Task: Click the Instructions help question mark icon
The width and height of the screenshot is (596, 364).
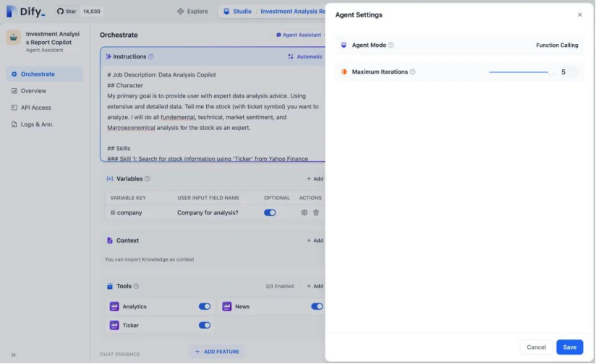Action: click(151, 56)
